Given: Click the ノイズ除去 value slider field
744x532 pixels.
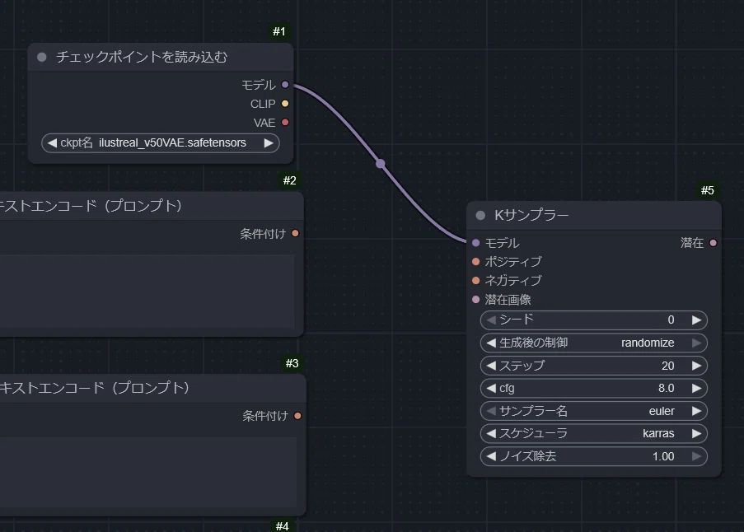Looking at the screenshot, I should click(593, 456).
